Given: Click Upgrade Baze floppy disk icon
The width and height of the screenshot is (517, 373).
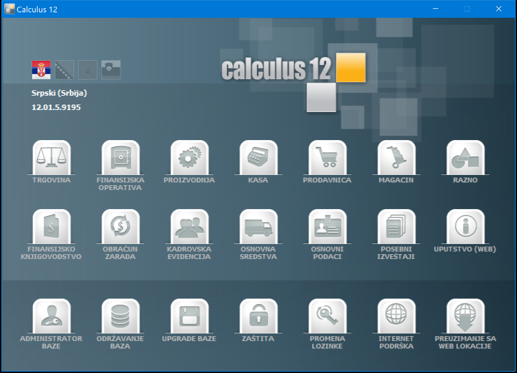Looking at the screenshot, I should (x=189, y=316).
